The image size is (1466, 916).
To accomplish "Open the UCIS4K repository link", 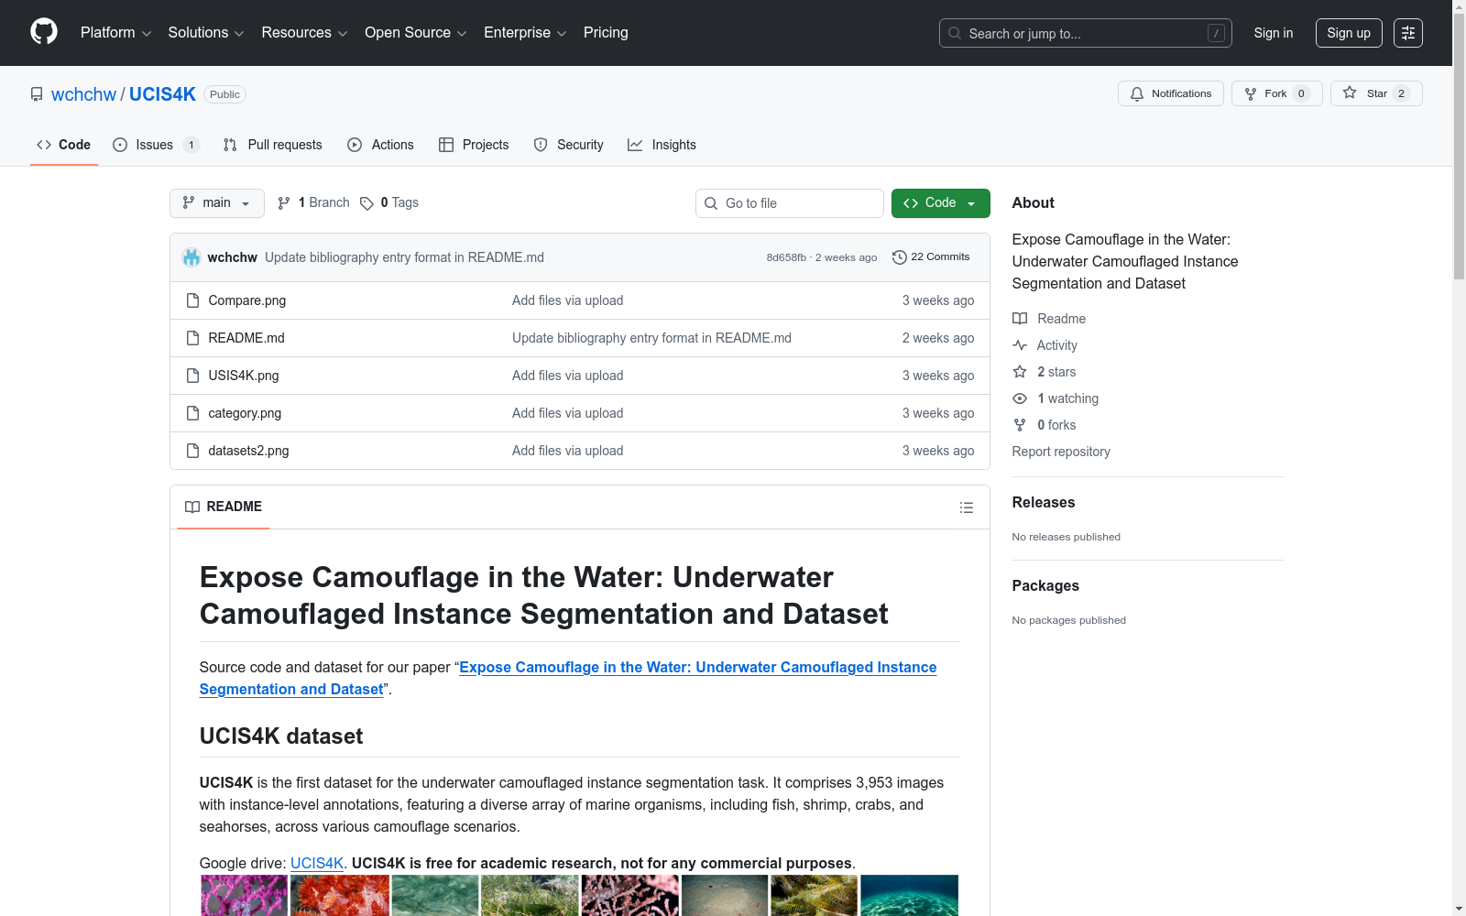I will 162,94.
